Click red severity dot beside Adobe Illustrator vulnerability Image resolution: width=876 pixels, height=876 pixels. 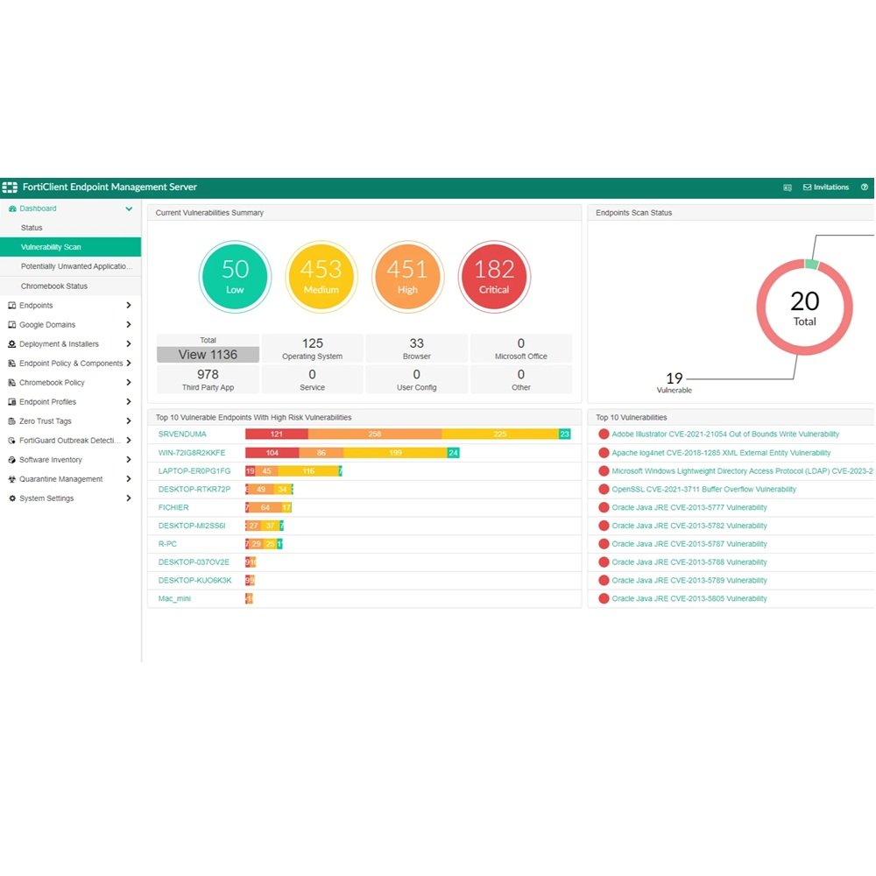[604, 434]
